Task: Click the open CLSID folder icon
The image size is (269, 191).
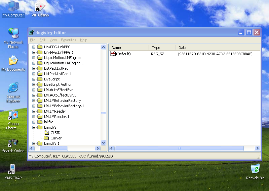Action: click(x=46, y=132)
